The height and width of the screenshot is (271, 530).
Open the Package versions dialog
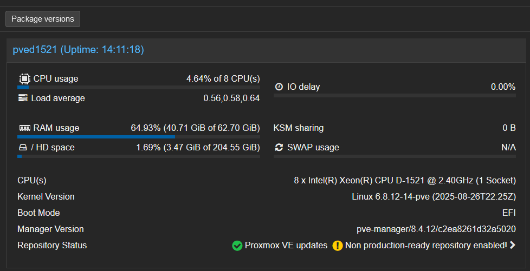tap(43, 19)
